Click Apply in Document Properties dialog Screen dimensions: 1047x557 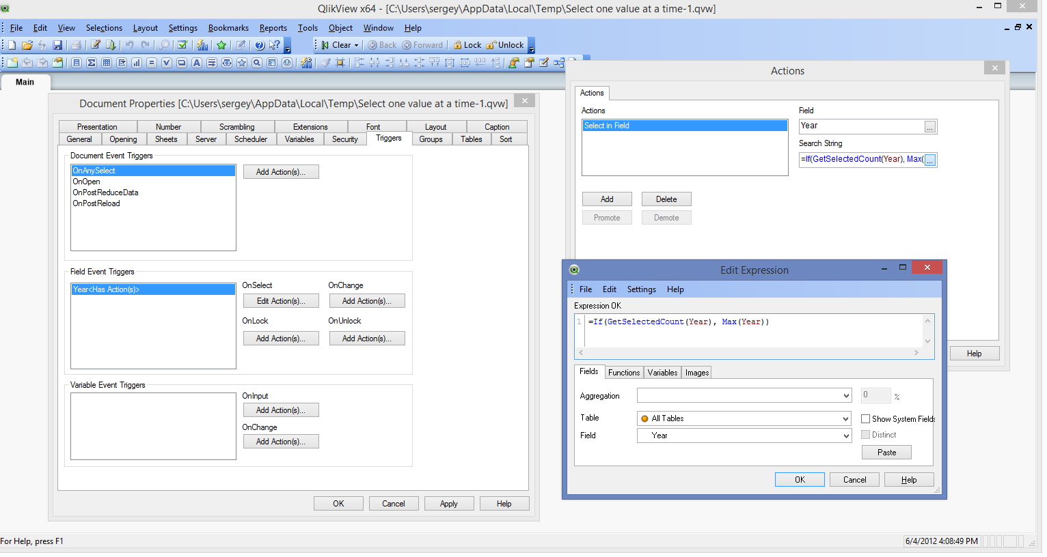(449, 504)
